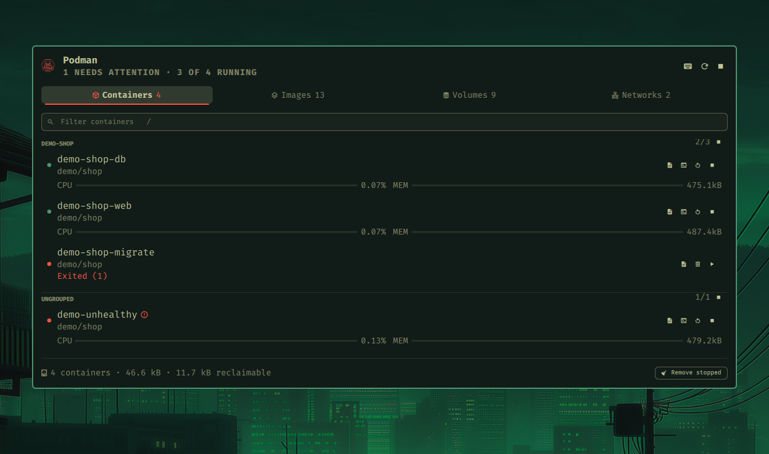Restart the demo-unhealthy container
Image resolution: width=769 pixels, height=454 pixels.
(698, 321)
